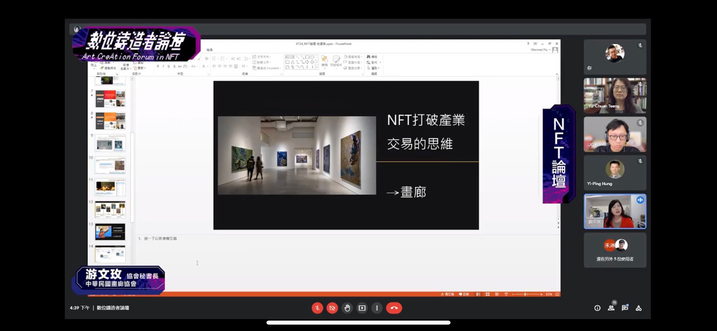Screen dimensions: 717x331
Task: Click the present screen button
Action: tap(362, 308)
